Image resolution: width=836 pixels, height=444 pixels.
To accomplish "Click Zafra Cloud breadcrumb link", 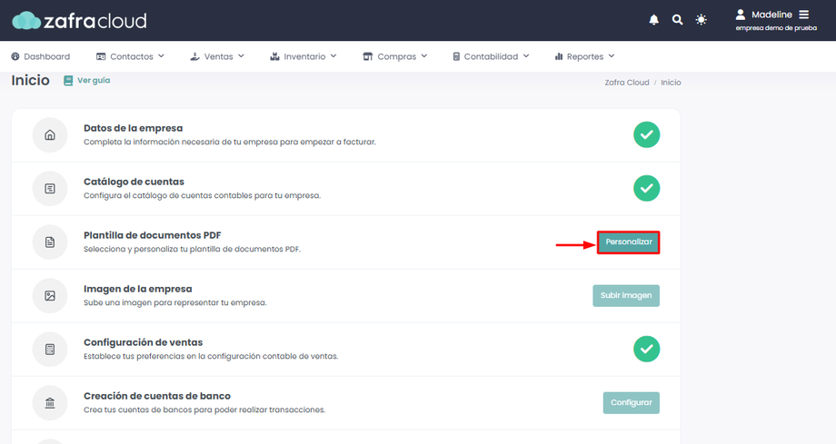I will 626,83.
